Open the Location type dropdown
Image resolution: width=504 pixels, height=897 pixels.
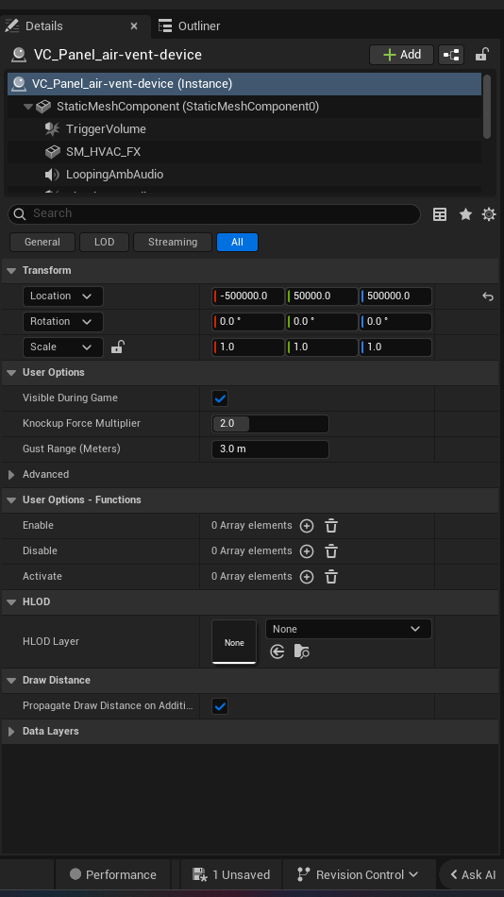point(62,296)
